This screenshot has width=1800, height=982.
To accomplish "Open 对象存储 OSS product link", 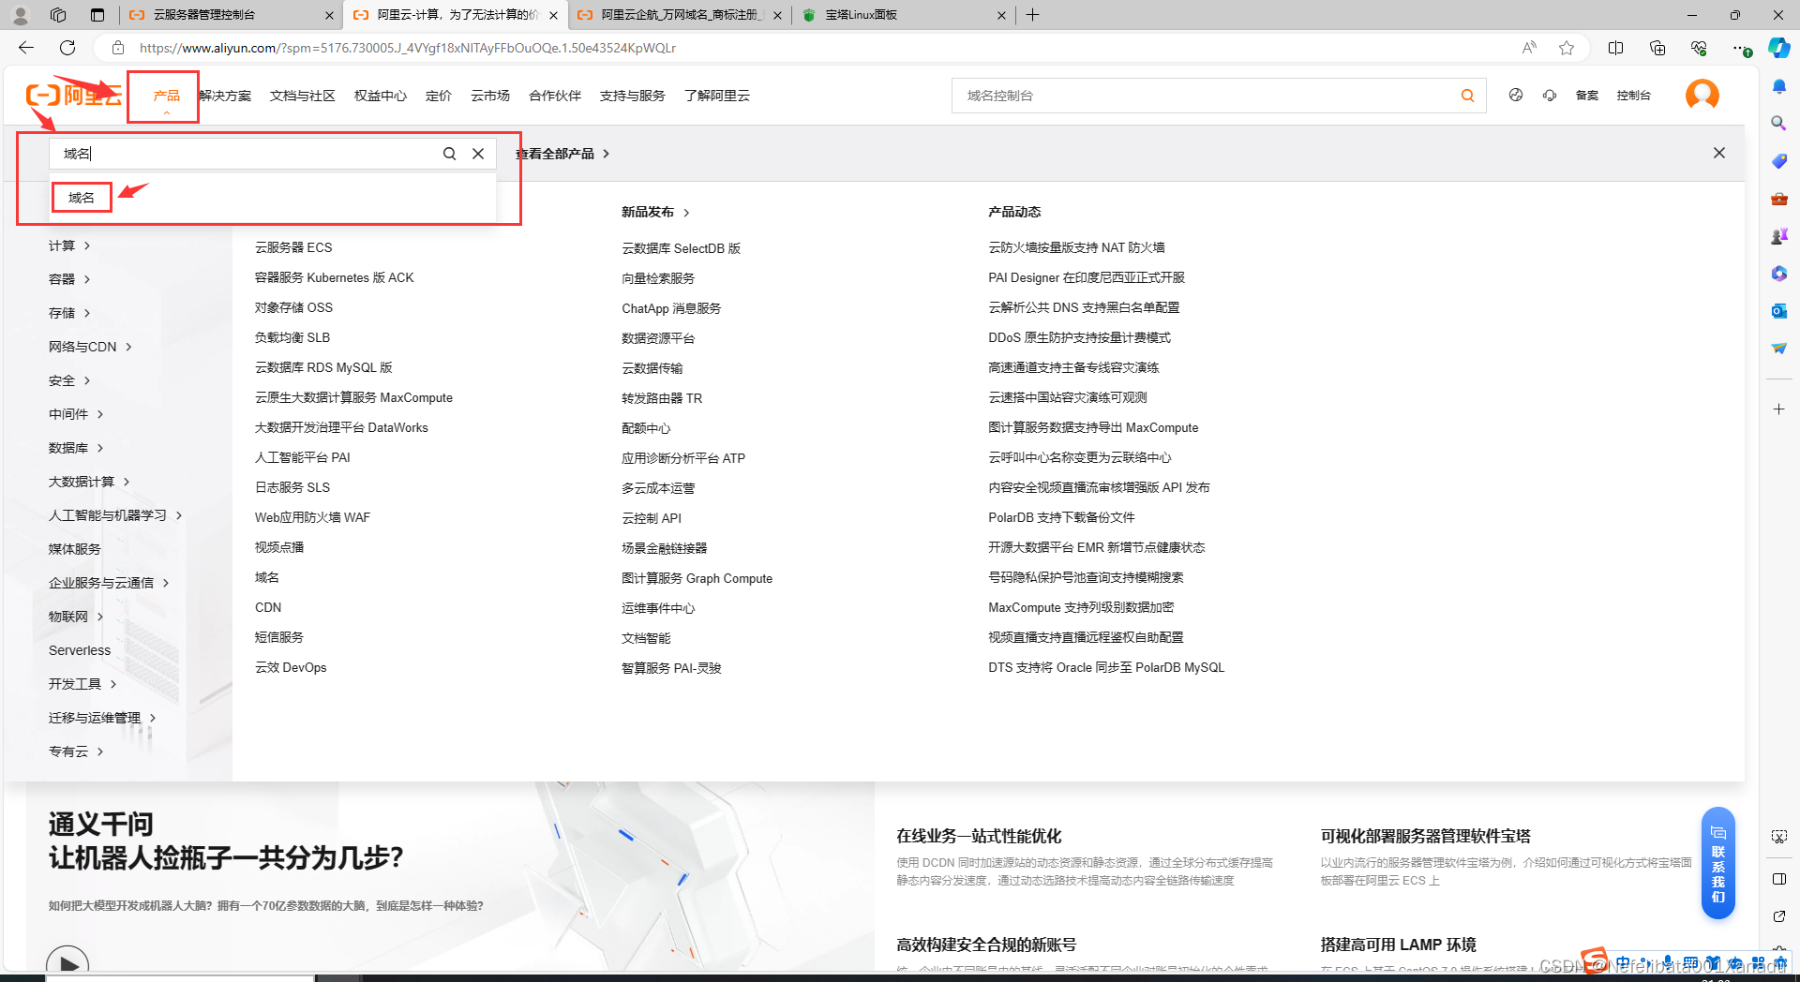I will pos(293,307).
